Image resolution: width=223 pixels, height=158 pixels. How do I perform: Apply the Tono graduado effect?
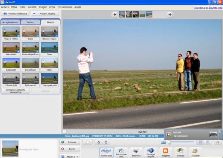pyautogui.click(x=49, y=78)
